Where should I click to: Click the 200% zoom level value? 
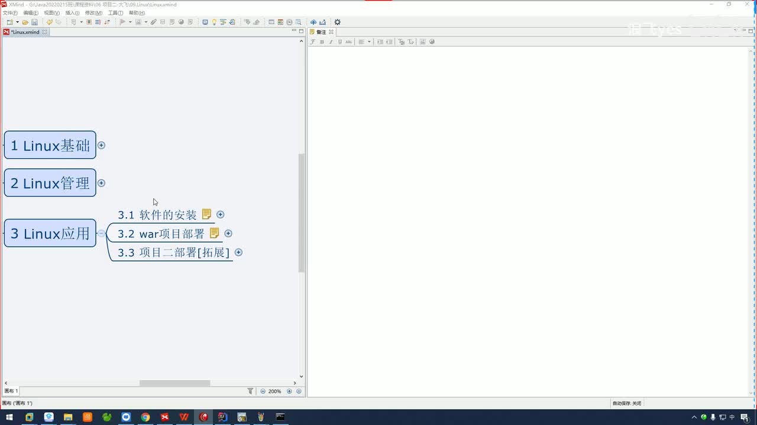[x=275, y=391]
